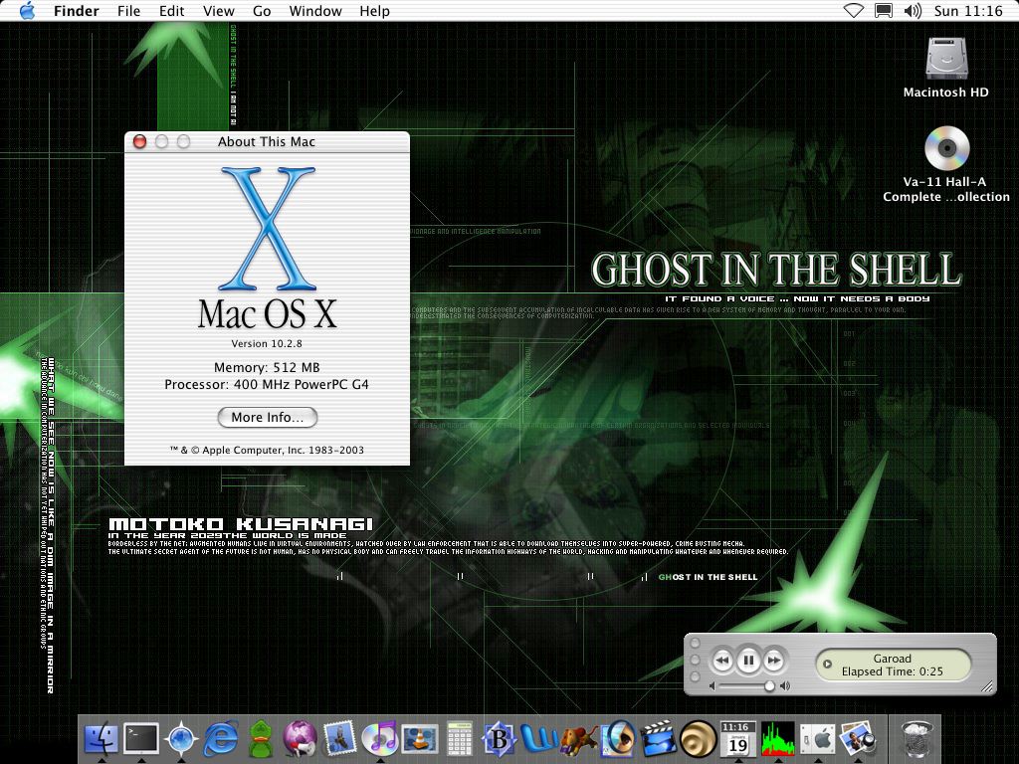Launch iMovie clapperboard icon
The image size is (1019, 764).
(659, 738)
